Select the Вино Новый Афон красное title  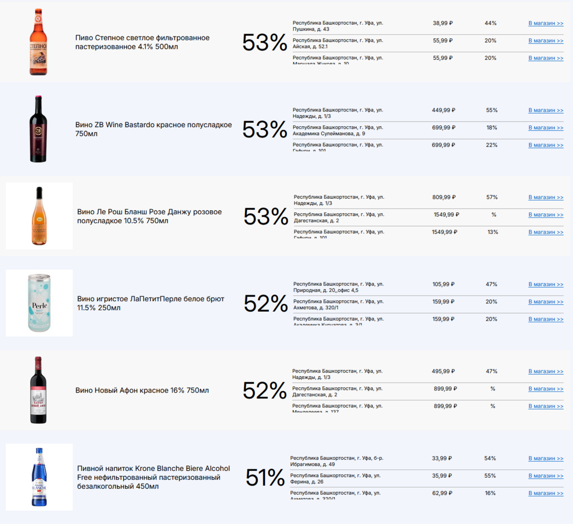142,391
